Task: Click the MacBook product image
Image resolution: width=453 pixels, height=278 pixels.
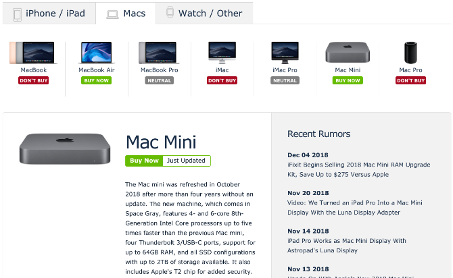Action: (x=34, y=53)
